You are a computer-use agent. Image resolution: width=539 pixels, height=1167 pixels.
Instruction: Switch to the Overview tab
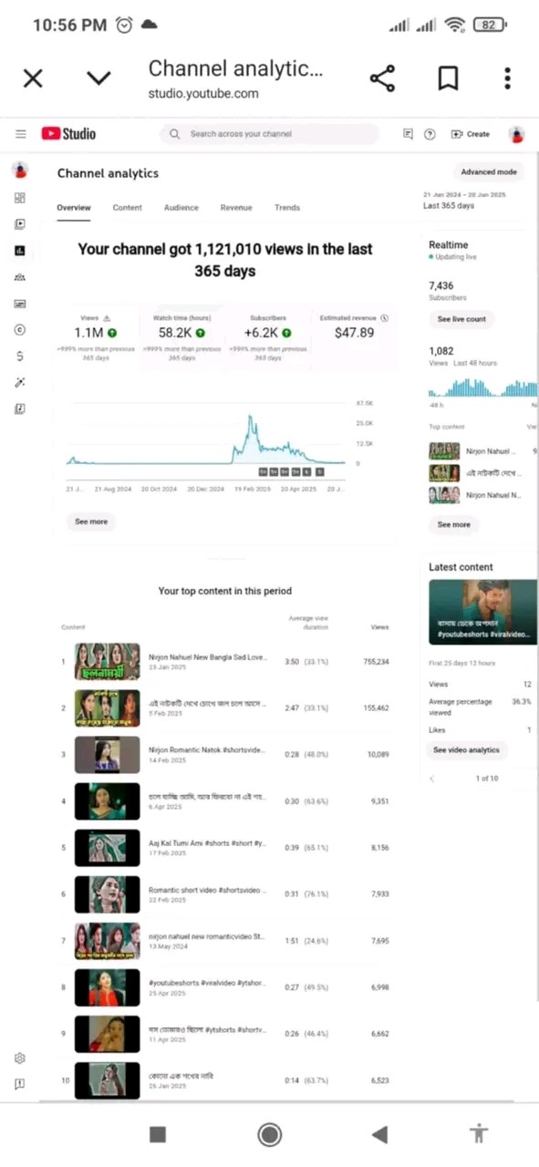pos(74,208)
